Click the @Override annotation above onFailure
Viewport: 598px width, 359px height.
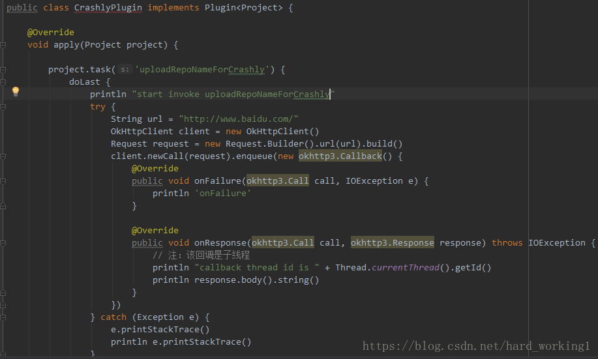coord(155,169)
